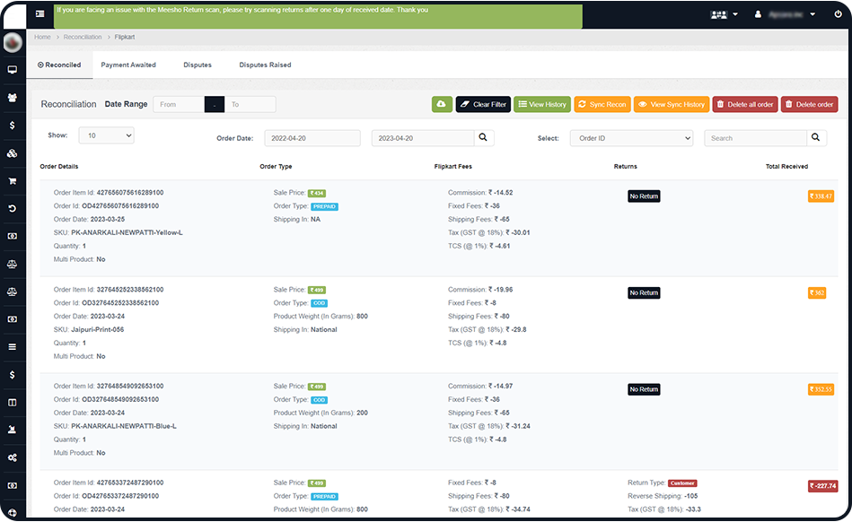Open the shopping cart icon in the sidebar
Screen dimensions: 852x522
click(13, 181)
